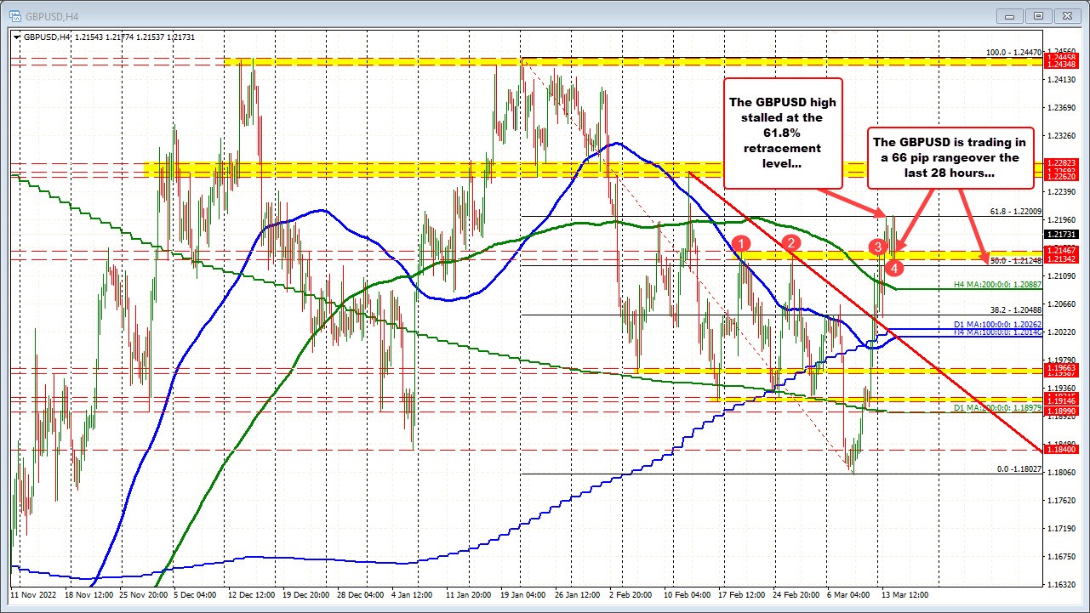Click the small triangle marker beside chart symbol
This screenshot has width=1090, height=613.
(x=17, y=37)
